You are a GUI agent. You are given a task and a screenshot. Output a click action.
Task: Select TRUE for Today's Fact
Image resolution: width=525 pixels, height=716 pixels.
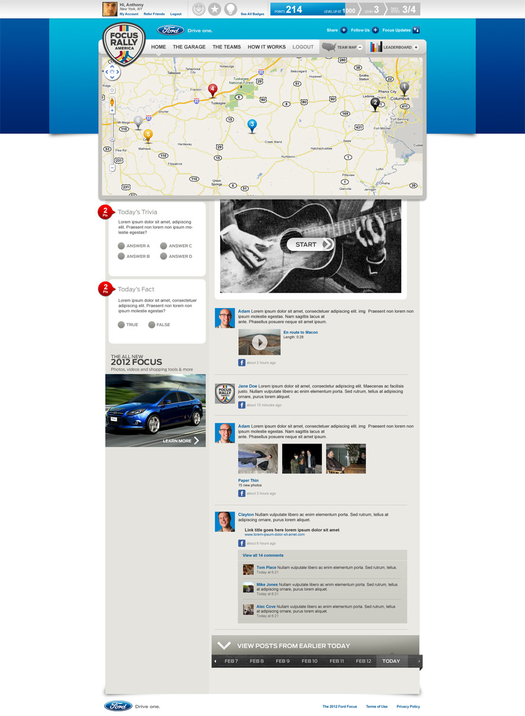(x=121, y=325)
